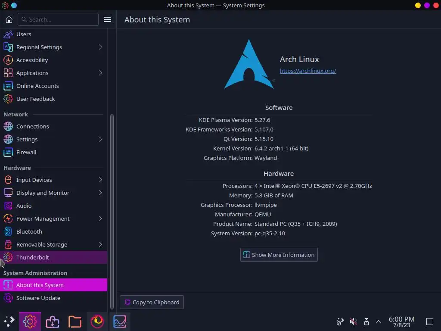Click the Users sidebar icon

pyautogui.click(x=8, y=34)
